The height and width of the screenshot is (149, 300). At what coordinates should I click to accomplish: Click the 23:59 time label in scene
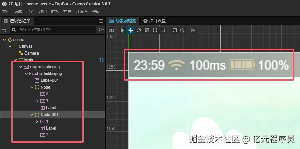click(149, 65)
